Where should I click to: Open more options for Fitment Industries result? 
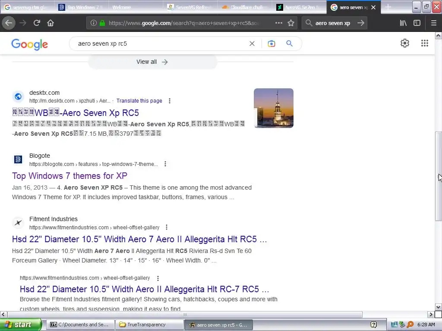tap(167, 227)
